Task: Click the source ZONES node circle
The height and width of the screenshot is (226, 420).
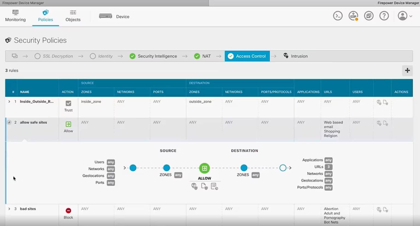Action: point(166,168)
